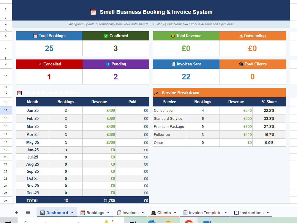Select the Total Bookings header cell
The height and width of the screenshot is (223, 297).
click(49, 36)
